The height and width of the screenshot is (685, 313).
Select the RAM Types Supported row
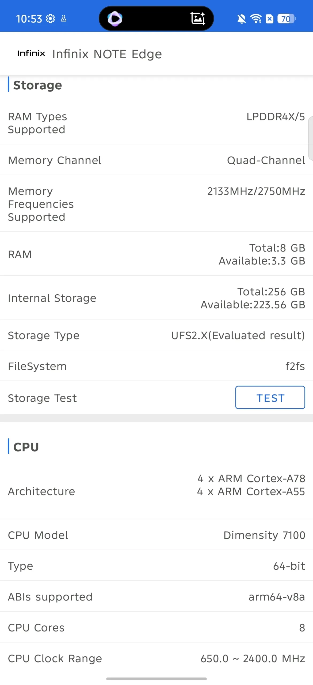[x=156, y=123]
